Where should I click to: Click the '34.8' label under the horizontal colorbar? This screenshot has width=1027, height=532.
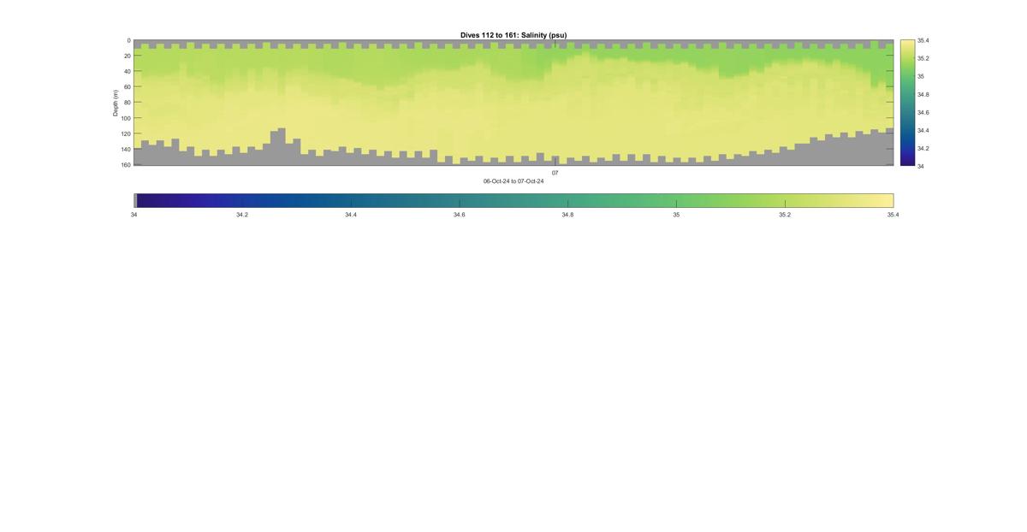point(567,215)
